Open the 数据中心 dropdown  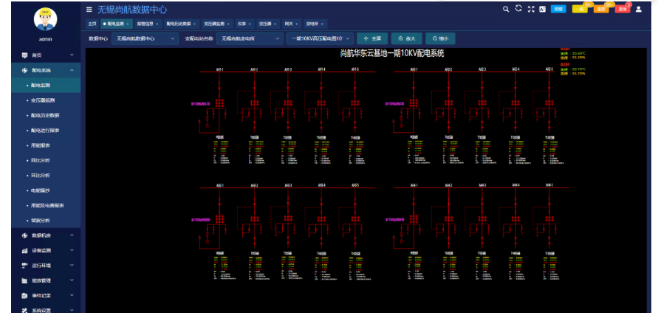click(143, 38)
